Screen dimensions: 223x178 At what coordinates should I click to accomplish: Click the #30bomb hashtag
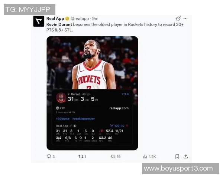pos(62,119)
